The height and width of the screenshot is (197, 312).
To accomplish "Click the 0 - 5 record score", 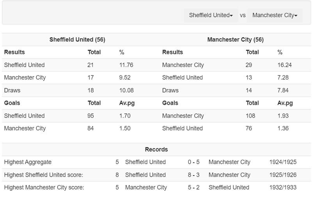I will [194, 162].
